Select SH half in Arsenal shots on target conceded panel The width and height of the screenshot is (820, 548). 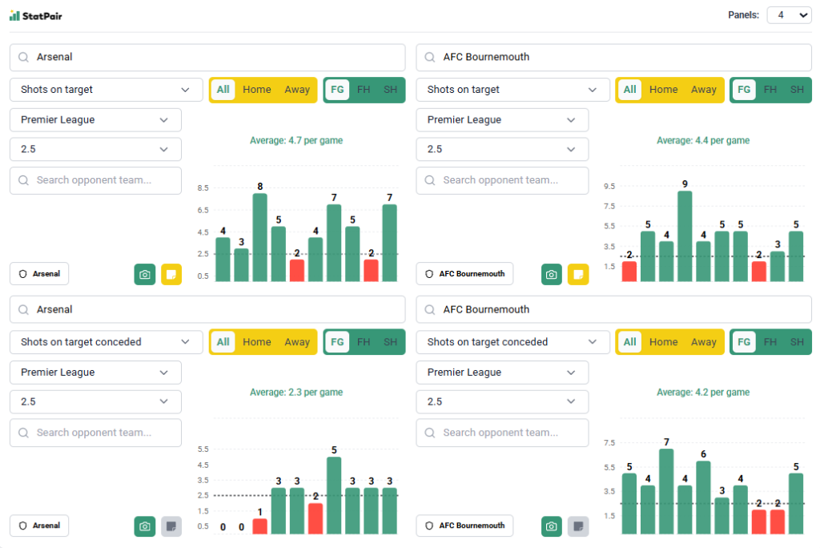390,342
